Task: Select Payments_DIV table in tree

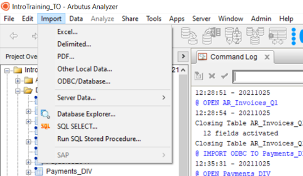Action: tap(69, 171)
